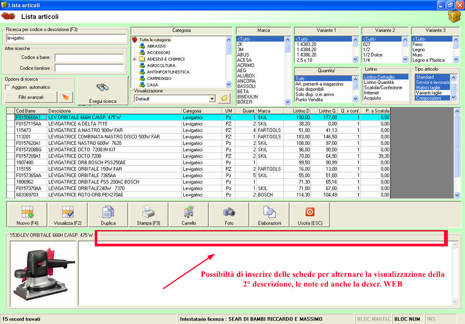Open the Elaborazioni button
Viewport: 465px width, 324px height.
[270, 215]
